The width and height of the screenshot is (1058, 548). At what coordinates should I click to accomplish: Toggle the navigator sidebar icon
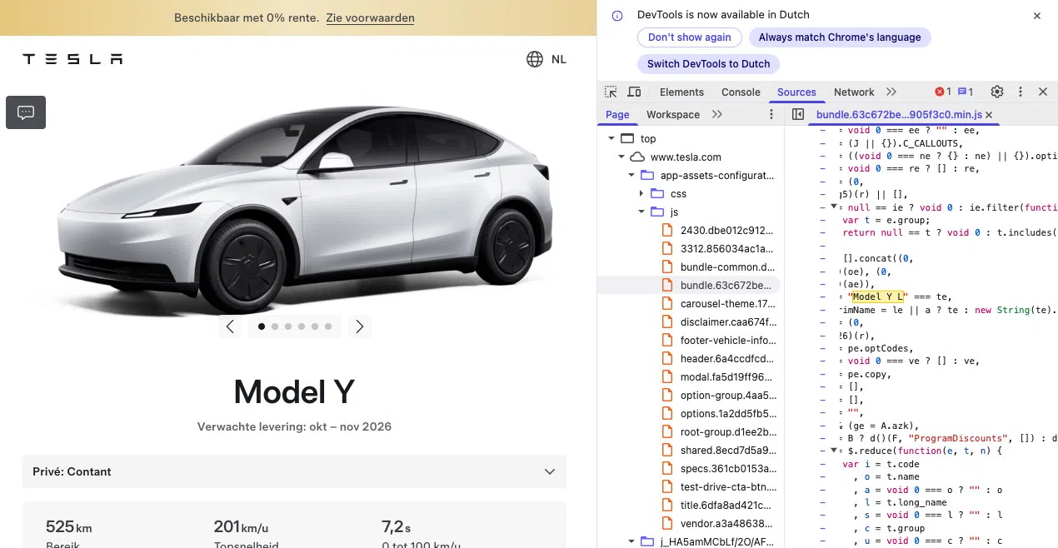[797, 114]
